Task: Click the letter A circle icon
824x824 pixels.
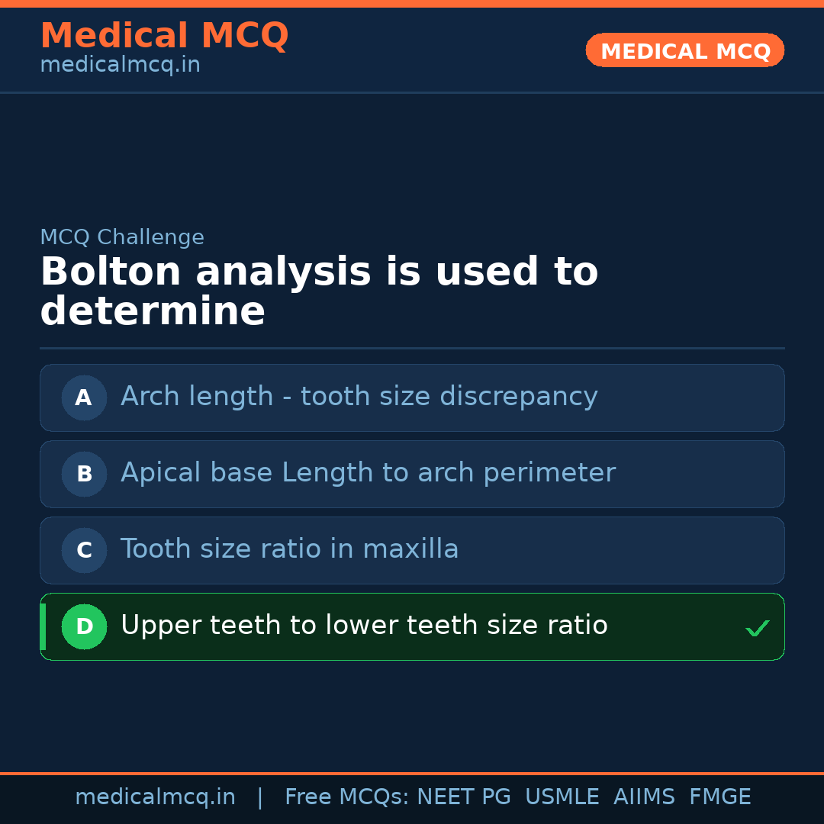Action: (x=84, y=398)
